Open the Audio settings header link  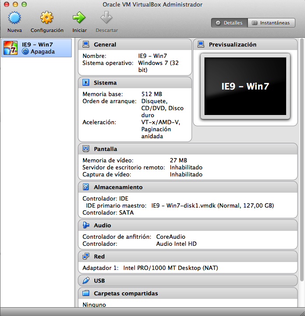click(102, 225)
